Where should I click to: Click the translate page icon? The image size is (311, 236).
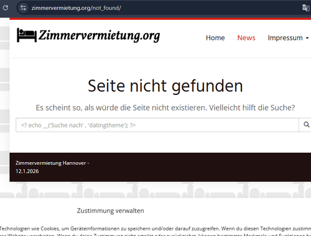click(x=305, y=8)
